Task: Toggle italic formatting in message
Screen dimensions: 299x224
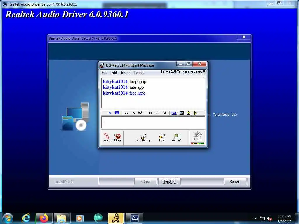Action: pos(157,113)
